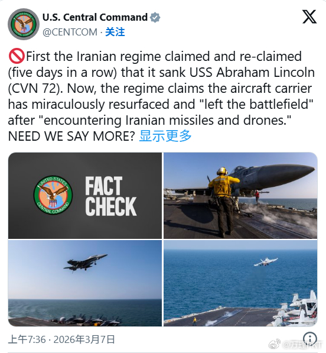The height and width of the screenshot is (353, 326).
Task: Click the FACT CHECK headline text
Action: coord(110,196)
